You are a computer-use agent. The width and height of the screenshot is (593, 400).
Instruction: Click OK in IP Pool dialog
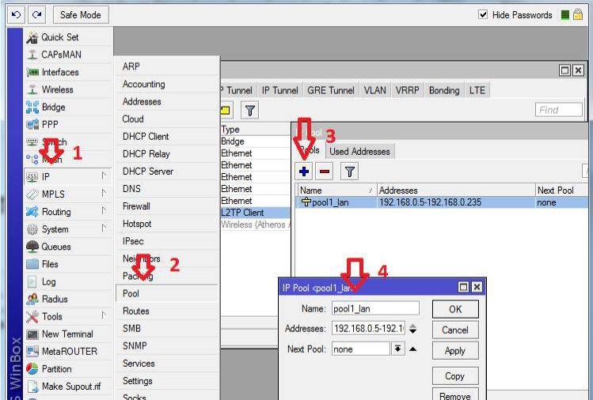click(455, 309)
